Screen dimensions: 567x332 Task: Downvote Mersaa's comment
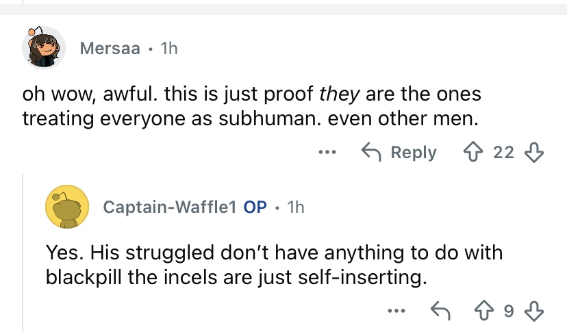click(532, 152)
